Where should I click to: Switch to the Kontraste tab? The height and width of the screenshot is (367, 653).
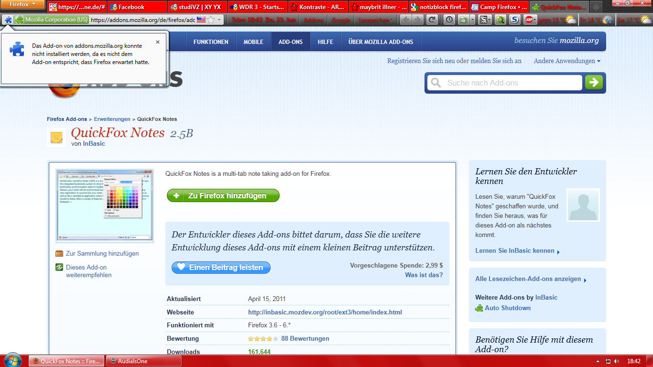(318, 7)
